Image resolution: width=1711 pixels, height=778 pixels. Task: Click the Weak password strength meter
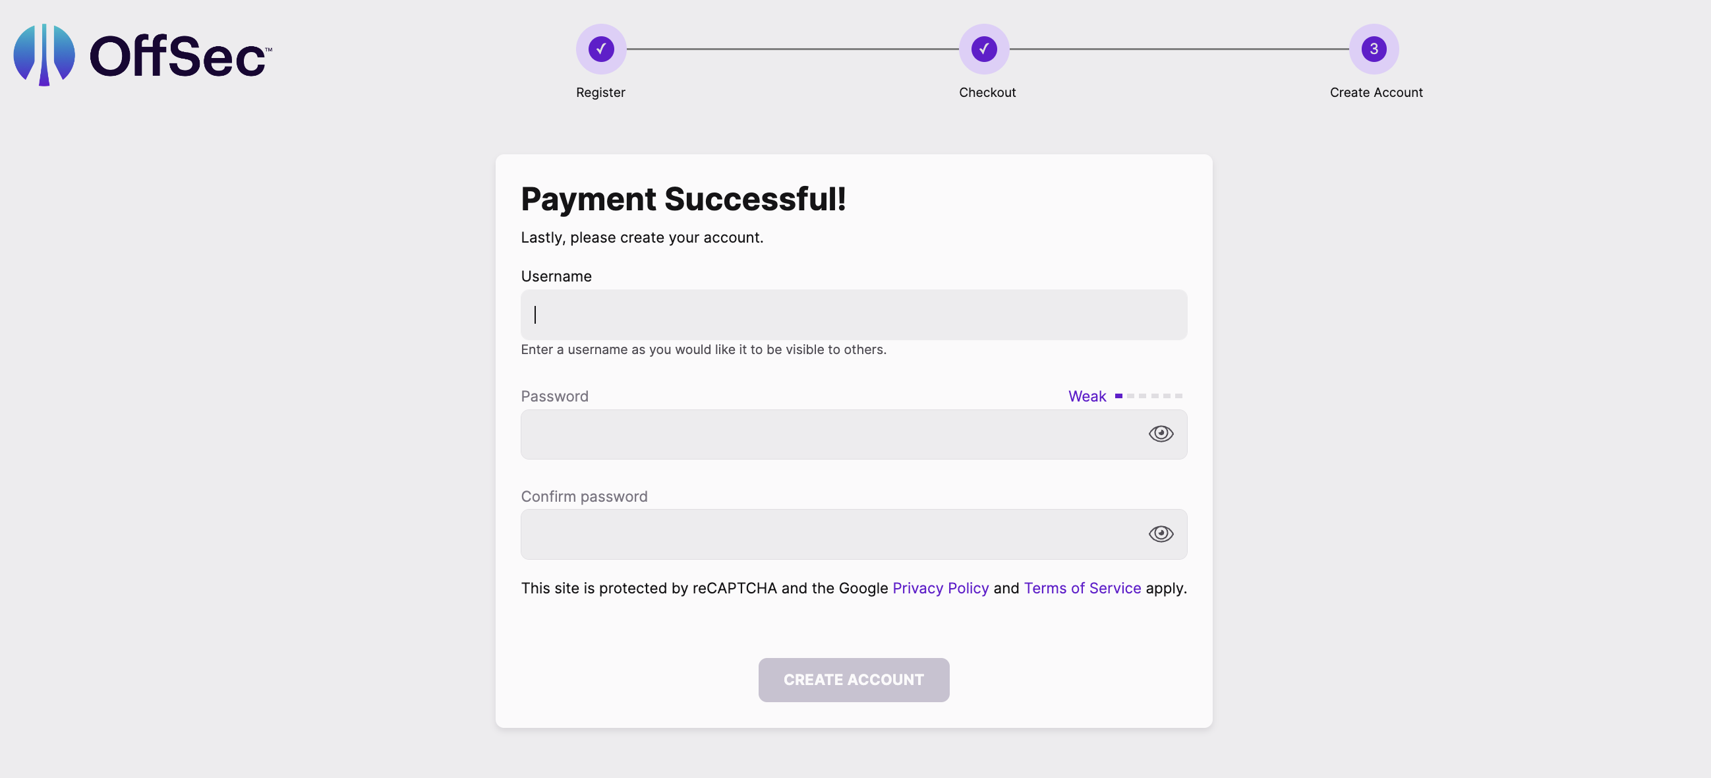pyautogui.click(x=1124, y=396)
